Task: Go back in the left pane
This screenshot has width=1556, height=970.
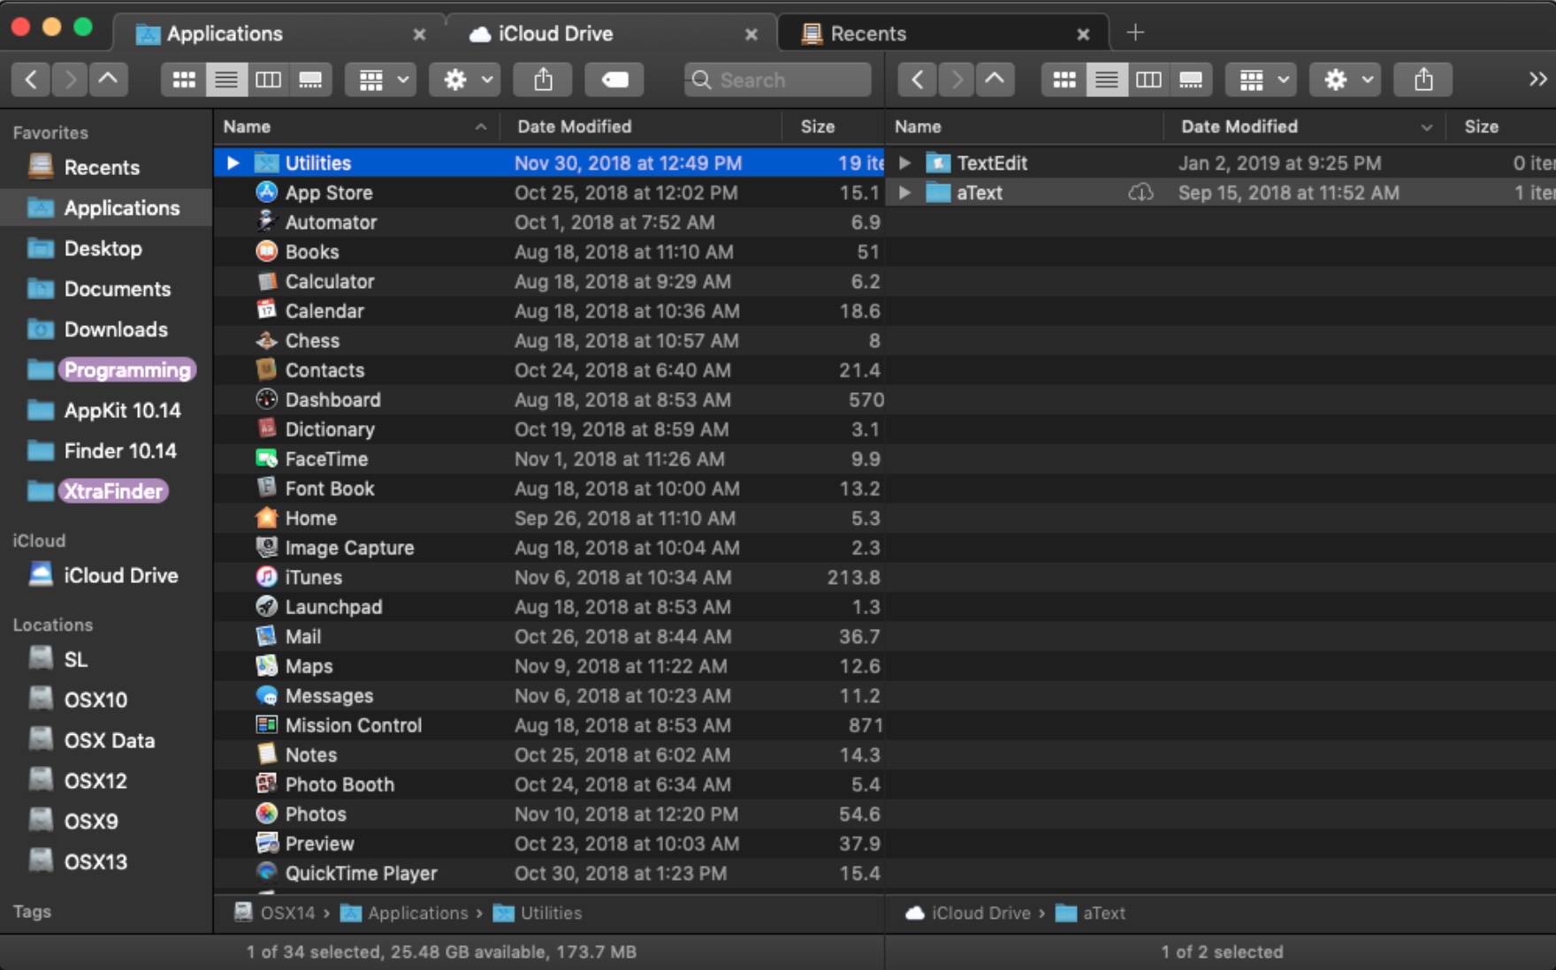Action: [x=31, y=80]
